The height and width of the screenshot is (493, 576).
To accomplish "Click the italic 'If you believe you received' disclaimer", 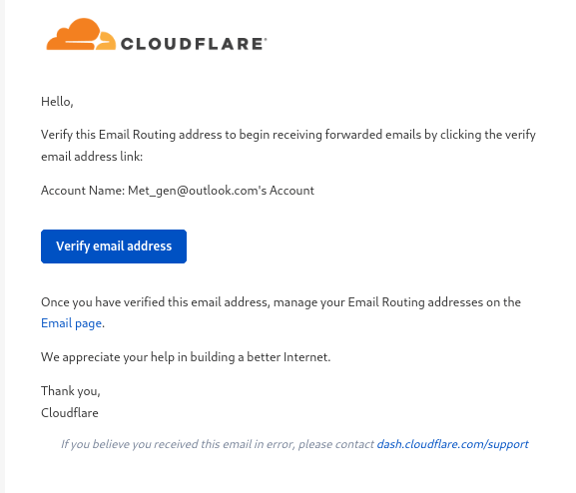I will coord(218,444).
